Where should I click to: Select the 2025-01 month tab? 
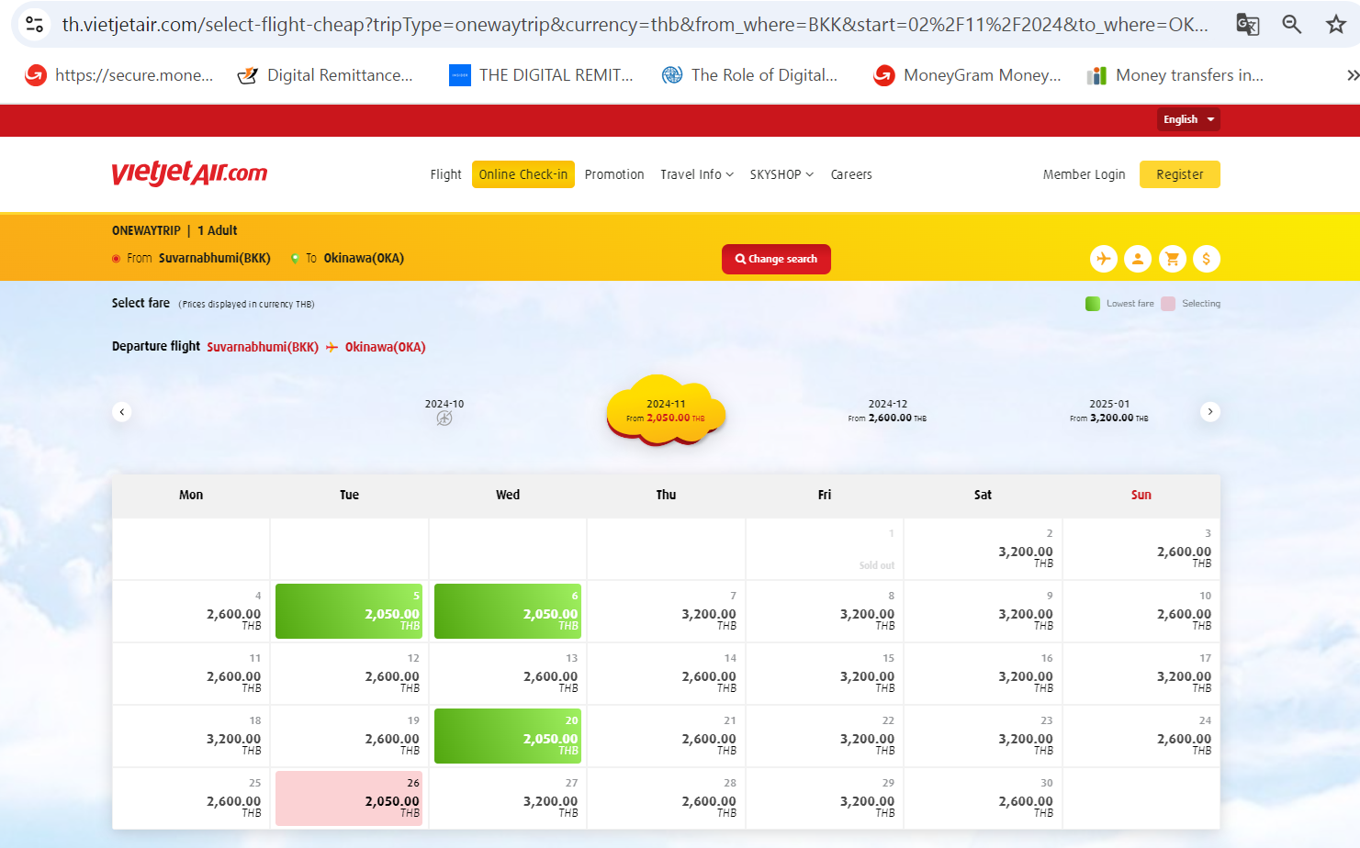pos(1108,410)
